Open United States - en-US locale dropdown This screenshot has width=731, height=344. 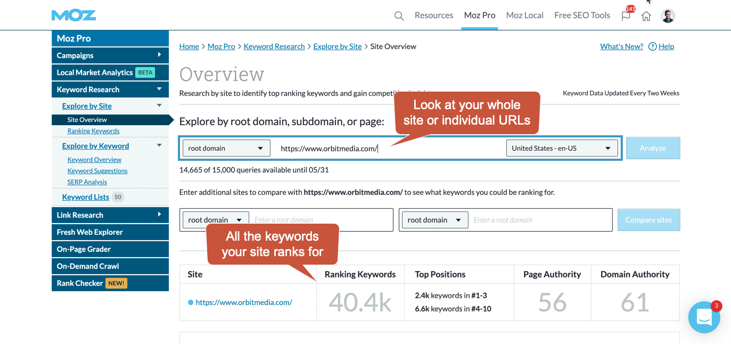pos(562,148)
